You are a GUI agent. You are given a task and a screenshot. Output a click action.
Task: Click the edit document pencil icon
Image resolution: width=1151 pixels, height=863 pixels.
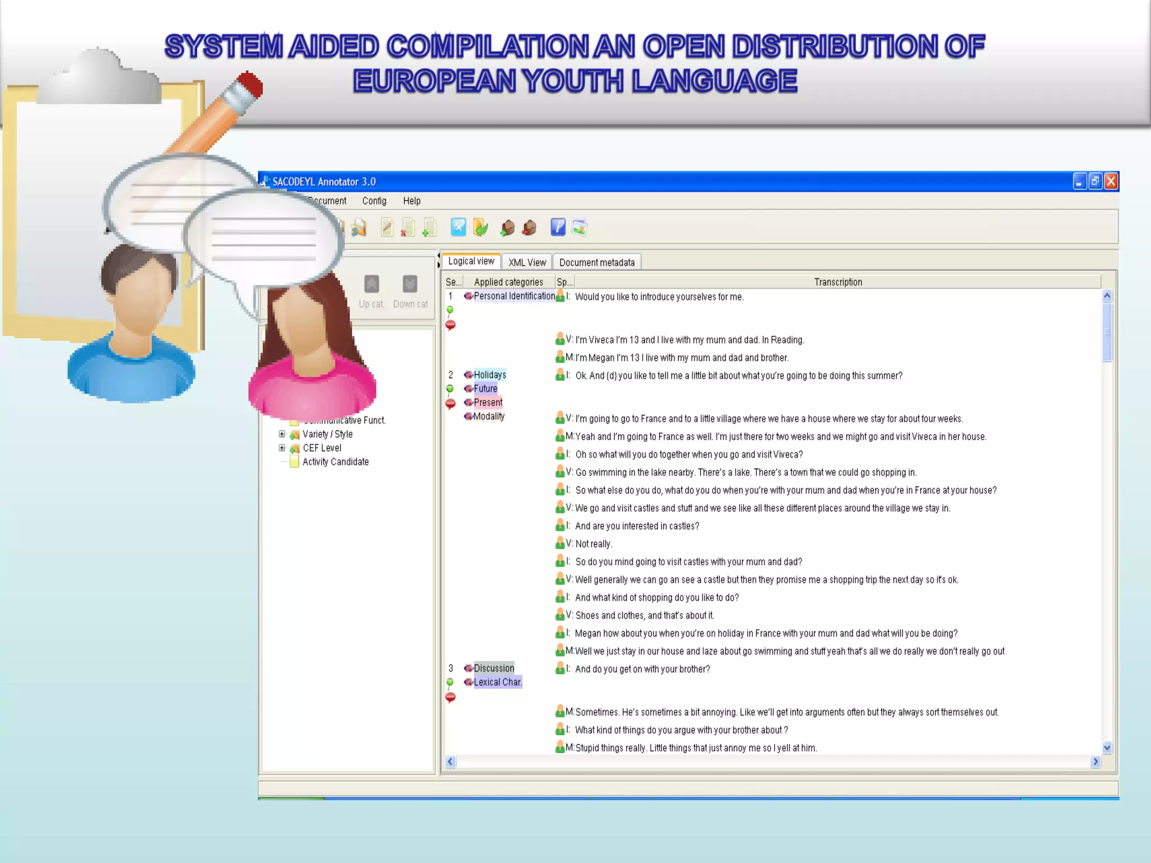tap(387, 228)
